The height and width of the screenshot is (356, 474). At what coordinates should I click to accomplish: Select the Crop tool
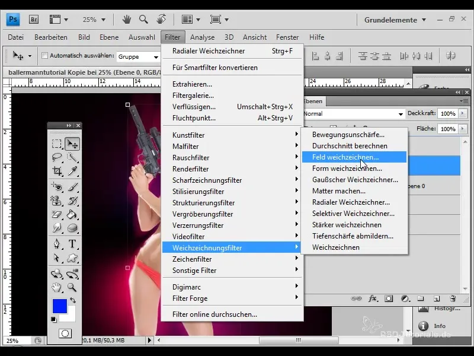click(57, 171)
